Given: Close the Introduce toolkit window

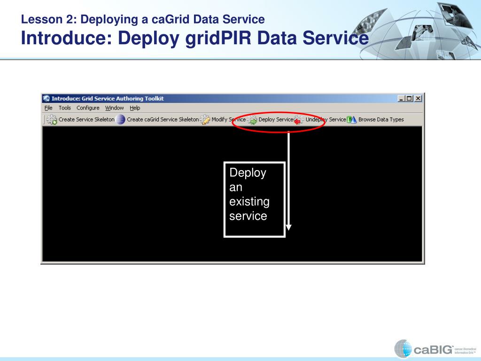Looking at the screenshot, I should coord(418,99).
